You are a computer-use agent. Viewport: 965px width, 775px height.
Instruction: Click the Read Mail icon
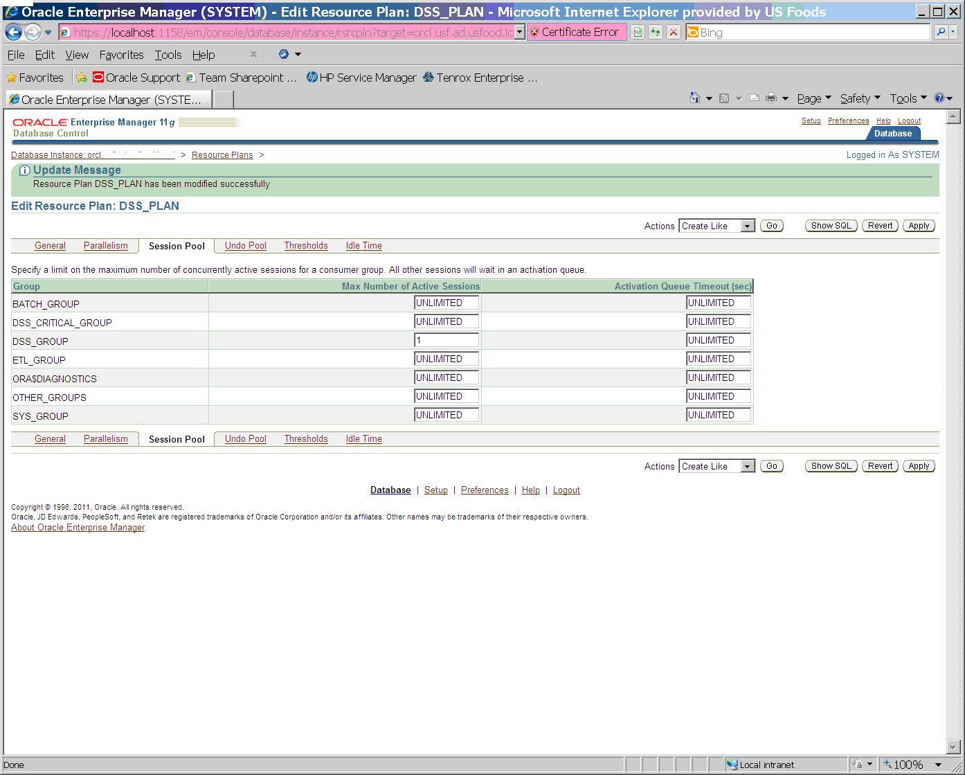(755, 98)
